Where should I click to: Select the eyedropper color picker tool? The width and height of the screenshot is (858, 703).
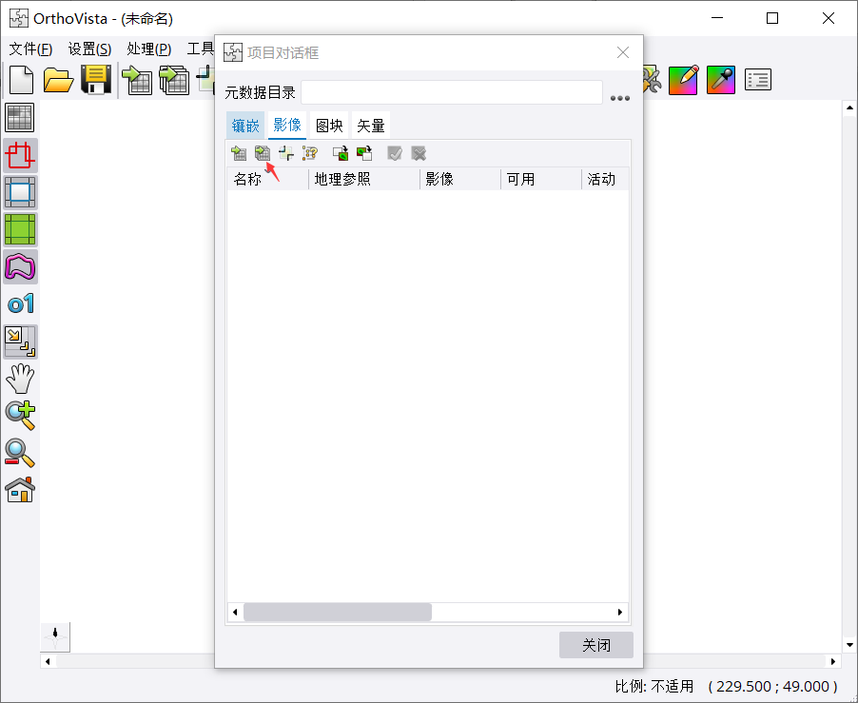(x=721, y=80)
